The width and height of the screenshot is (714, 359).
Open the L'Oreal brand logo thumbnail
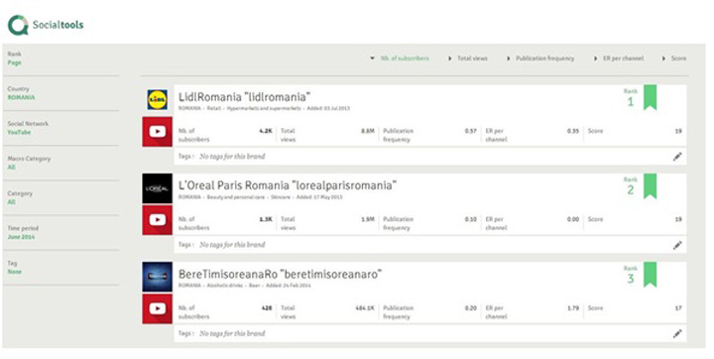coord(157,188)
